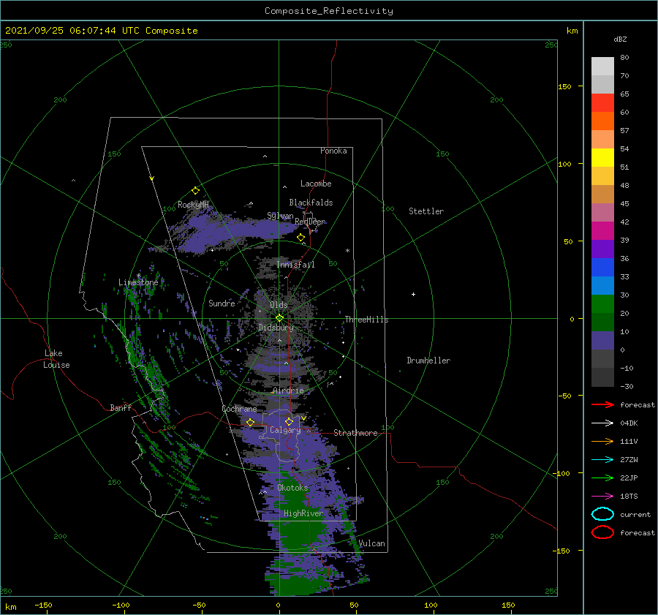Click the Sylvan label
Viewport: 658px width, 615px height.
click(280, 216)
